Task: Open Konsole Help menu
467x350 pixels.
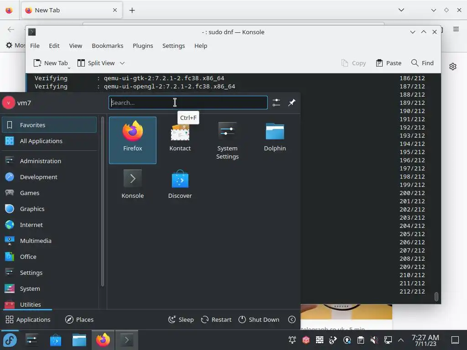Action: [201, 46]
